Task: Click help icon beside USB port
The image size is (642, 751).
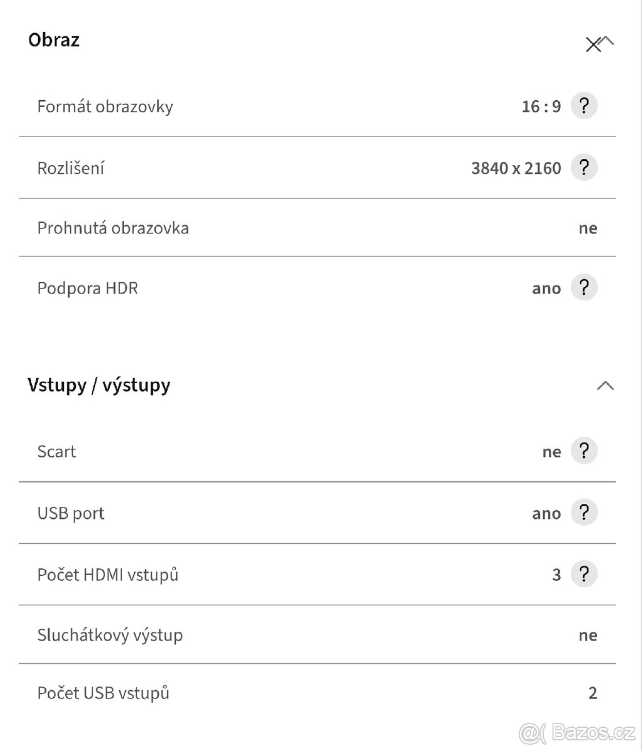Action: pyautogui.click(x=584, y=513)
